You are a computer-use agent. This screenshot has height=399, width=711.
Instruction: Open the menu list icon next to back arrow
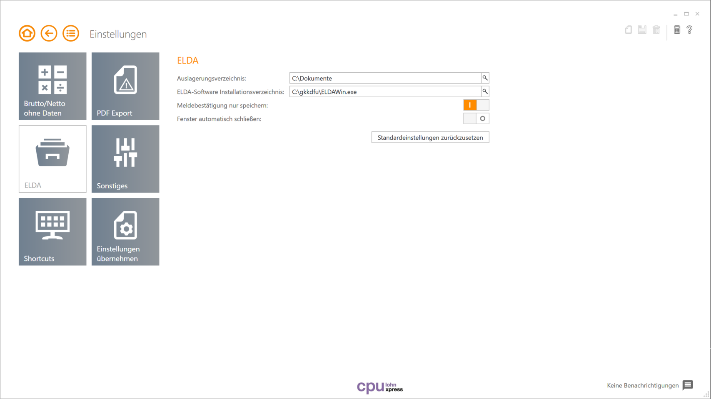(71, 33)
